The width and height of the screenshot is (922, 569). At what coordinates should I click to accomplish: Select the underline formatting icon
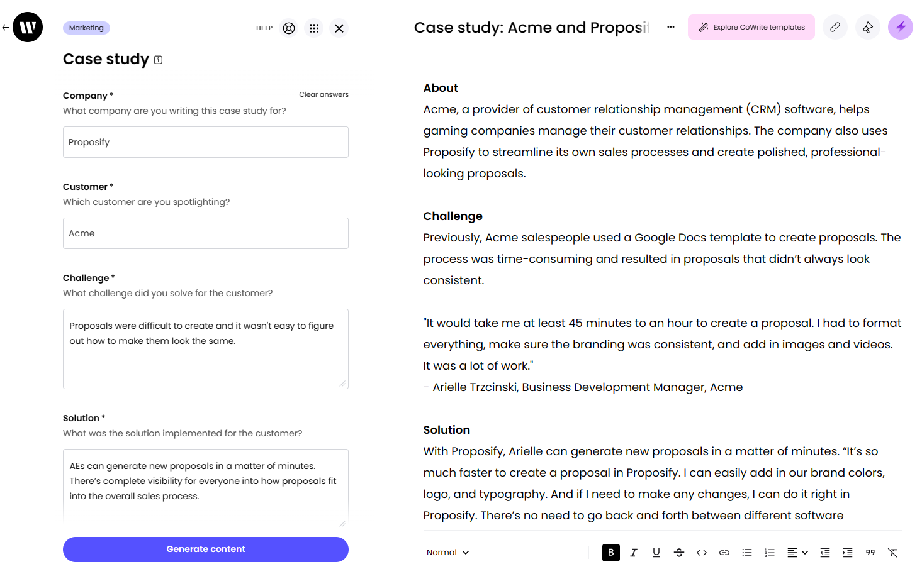[x=656, y=553]
